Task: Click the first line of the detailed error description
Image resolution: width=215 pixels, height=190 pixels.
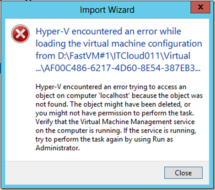Action: pos(111,87)
